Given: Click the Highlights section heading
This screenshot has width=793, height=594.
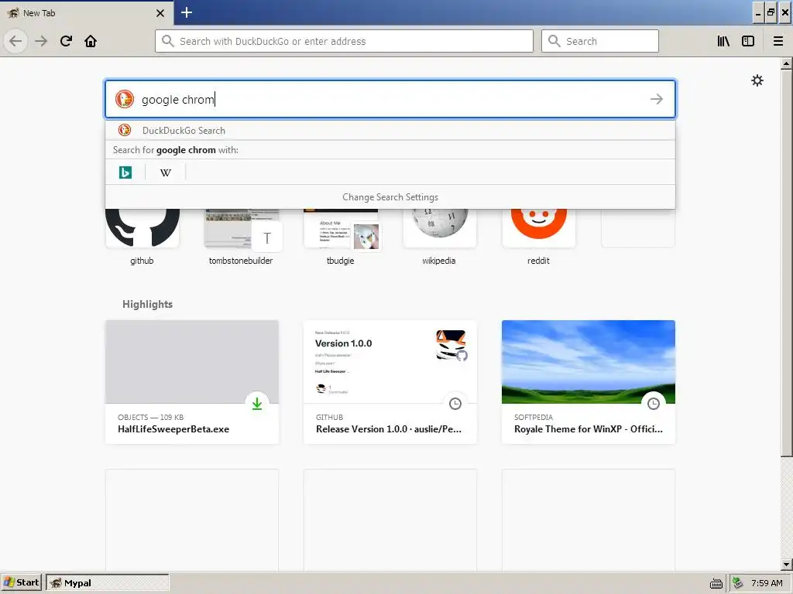Looking at the screenshot, I should [147, 304].
